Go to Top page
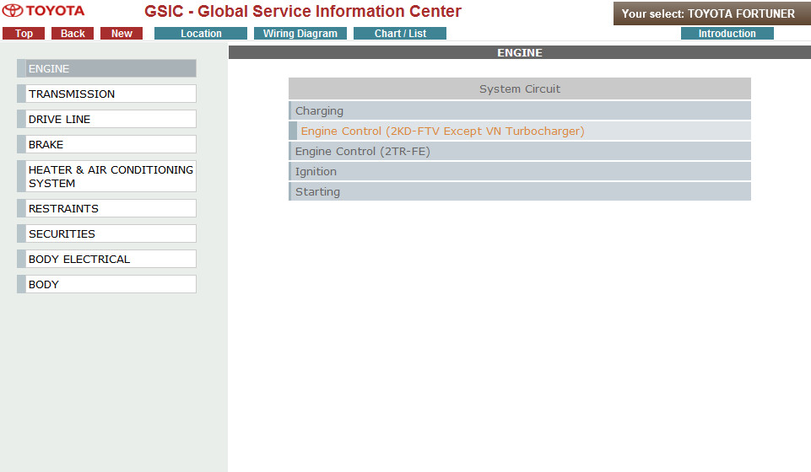Screen dimensions: 811x472 tap(24, 34)
